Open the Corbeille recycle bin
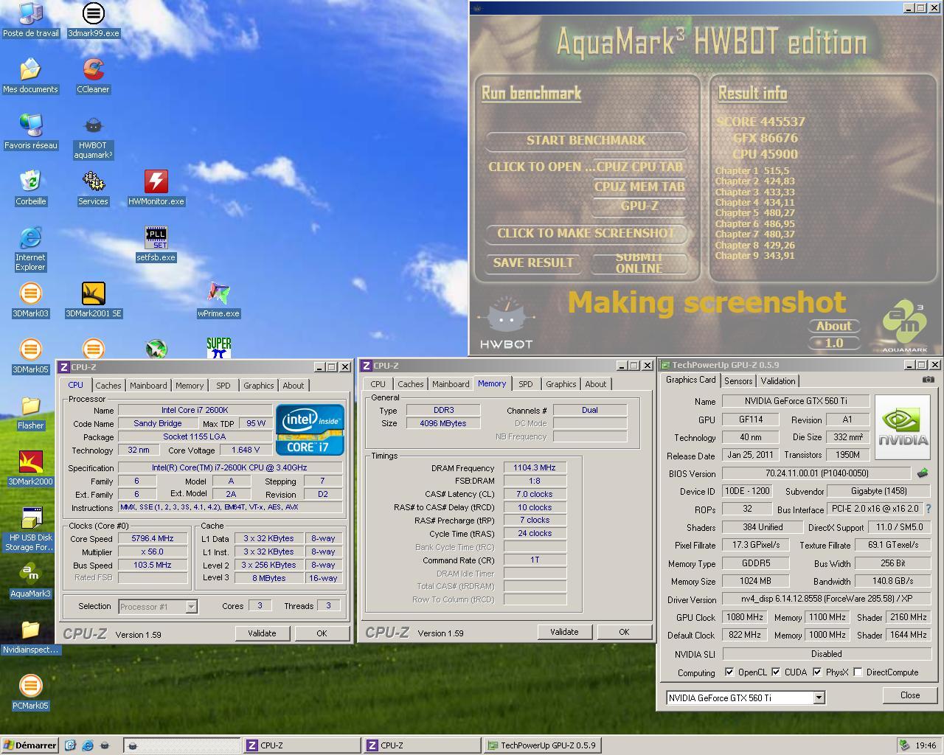This screenshot has width=944, height=755. (30, 188)
